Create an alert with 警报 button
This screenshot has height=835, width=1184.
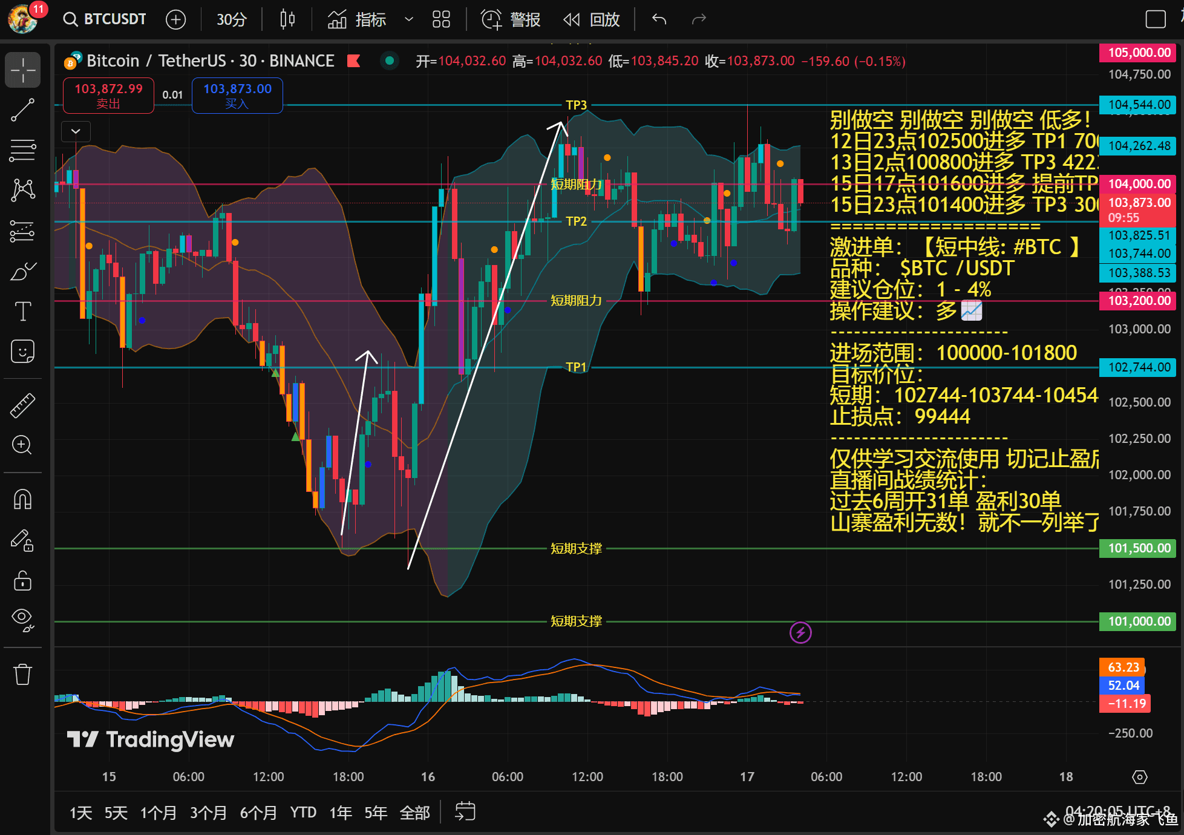[511, 19]
